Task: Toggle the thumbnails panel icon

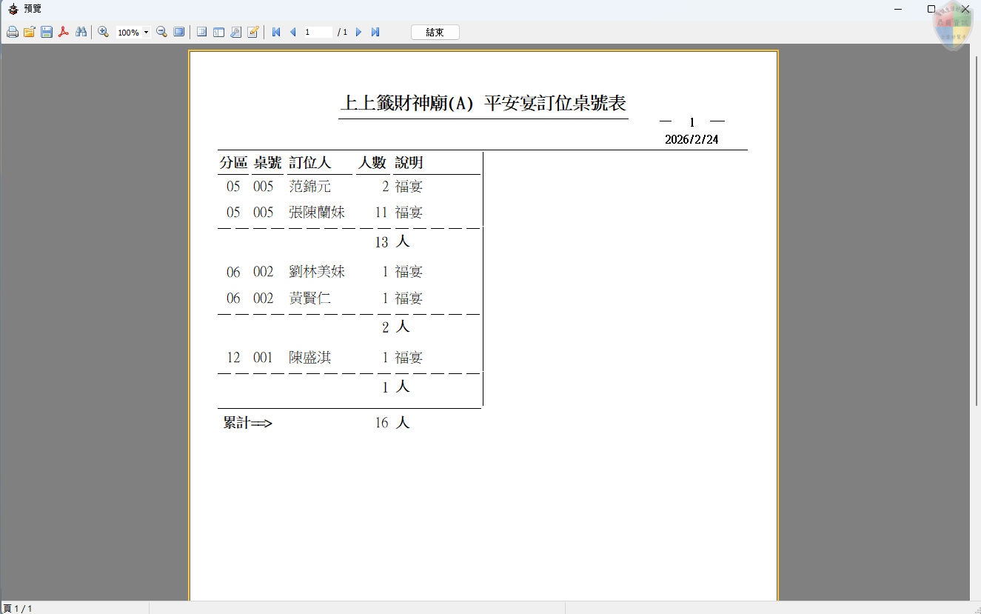Action: (218, 33)
